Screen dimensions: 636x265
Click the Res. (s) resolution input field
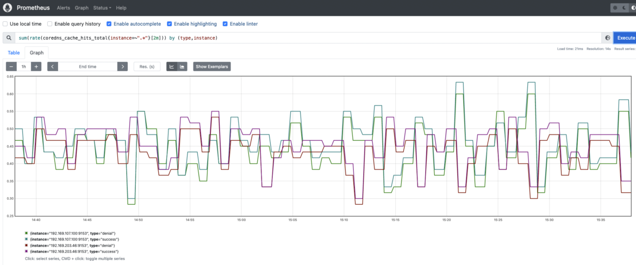coord(147,66)
